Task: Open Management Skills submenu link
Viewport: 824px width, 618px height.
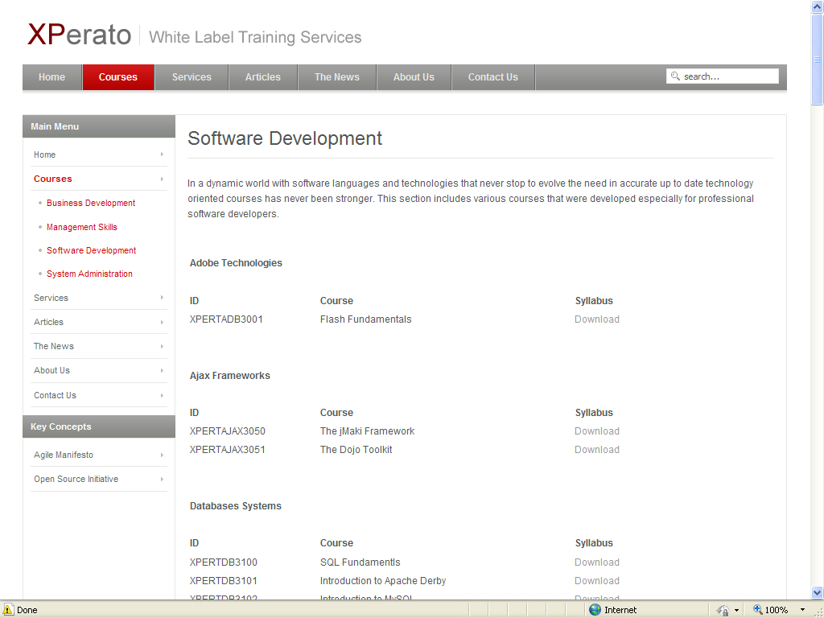Action: [82, 227]
